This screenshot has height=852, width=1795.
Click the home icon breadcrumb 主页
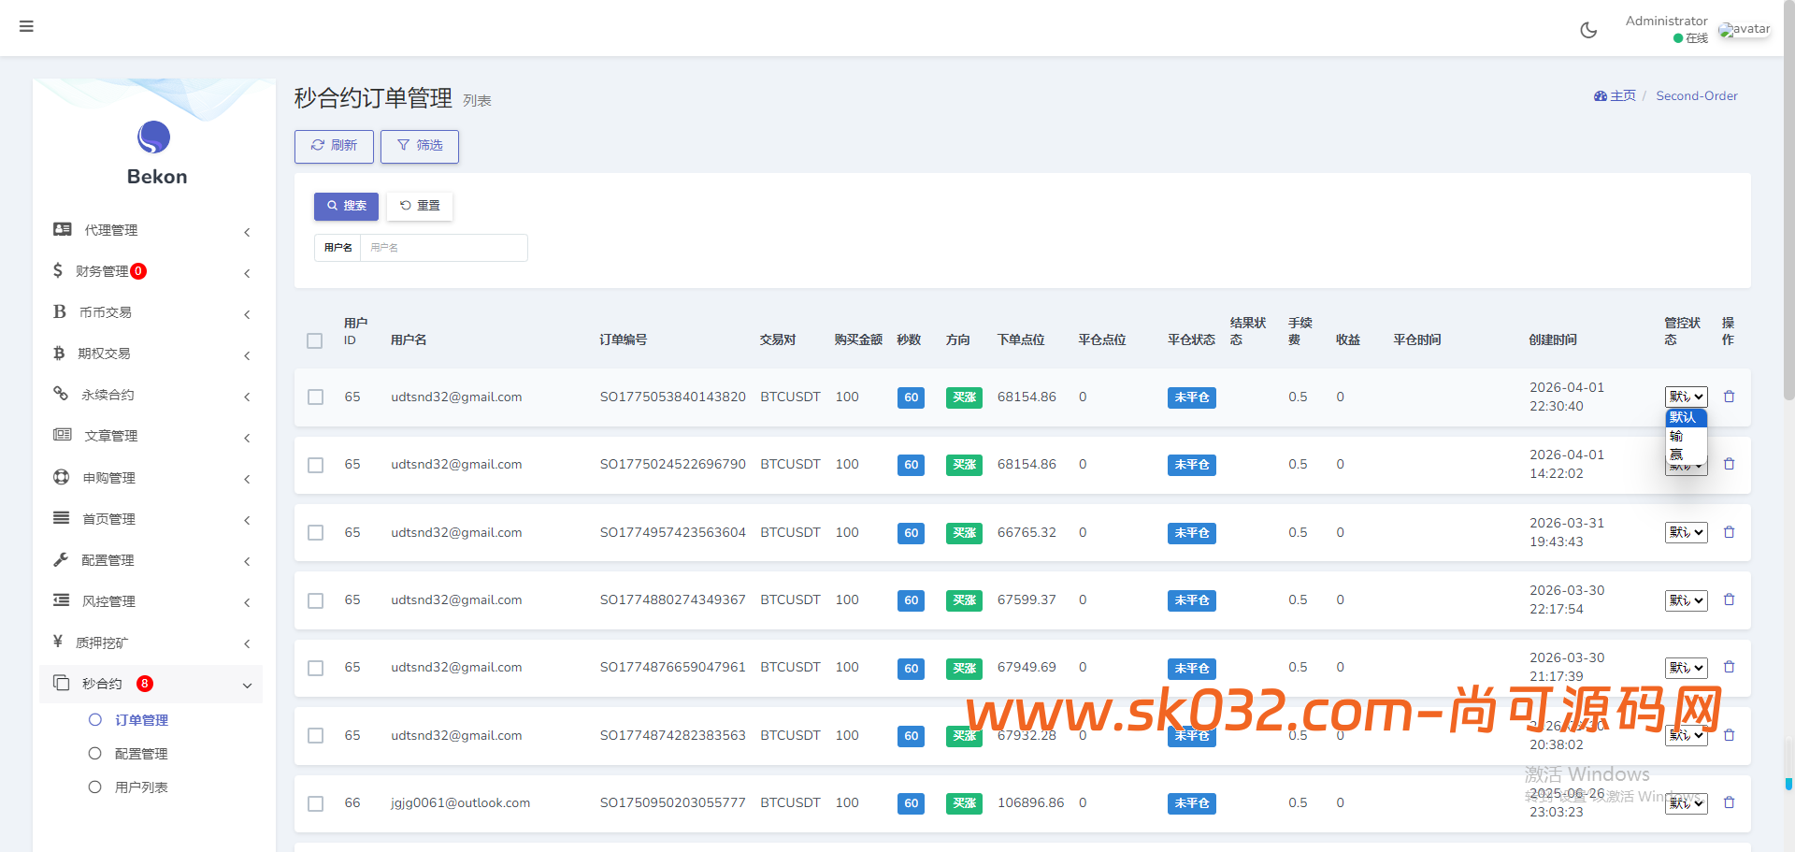click(x=1615, y=95)
